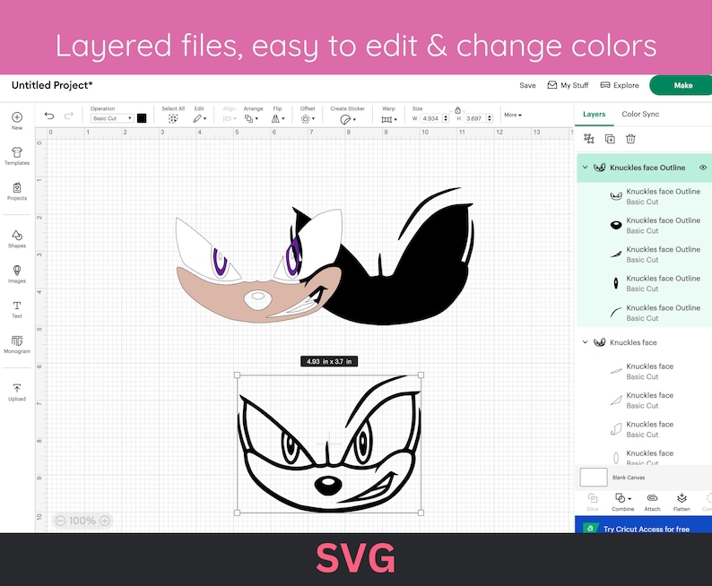Click Try Cricut Access for free banner

tap(644, 526)
